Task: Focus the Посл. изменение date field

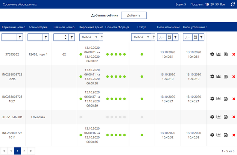Action: tap(162, 37)
